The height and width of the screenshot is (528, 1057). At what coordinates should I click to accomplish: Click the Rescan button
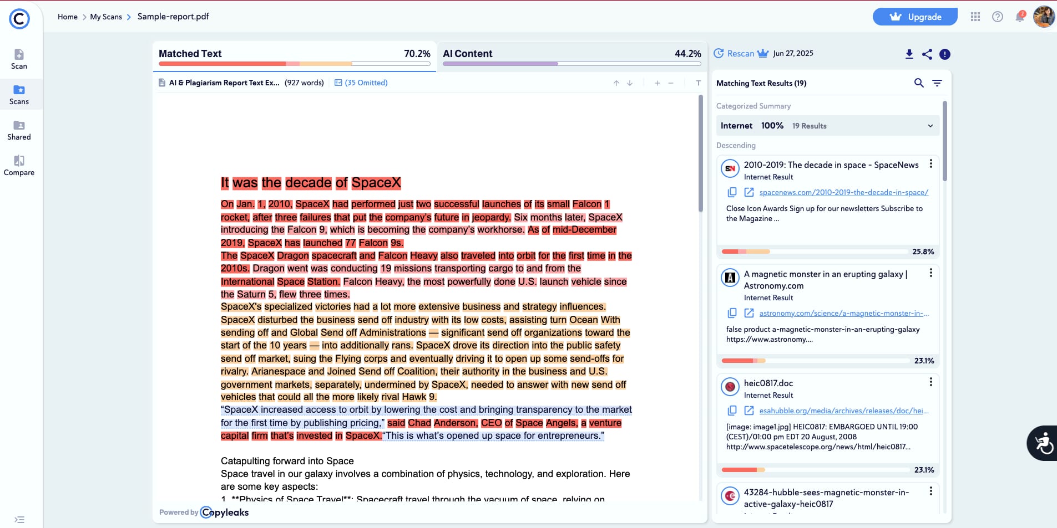tap(741, 54)
